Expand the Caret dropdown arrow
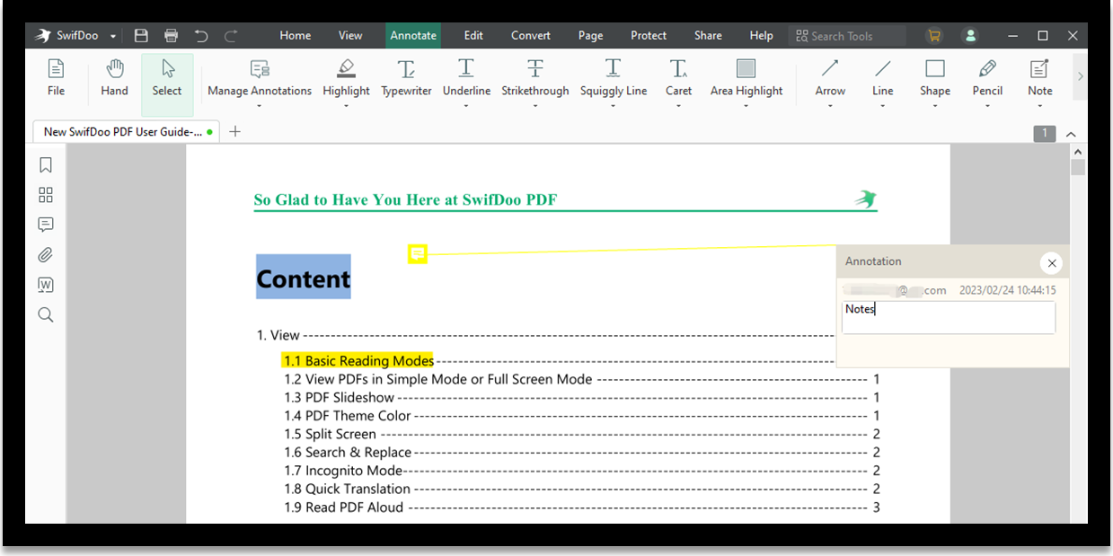The width and height of the screenshot is (1113, 556). 678,106
